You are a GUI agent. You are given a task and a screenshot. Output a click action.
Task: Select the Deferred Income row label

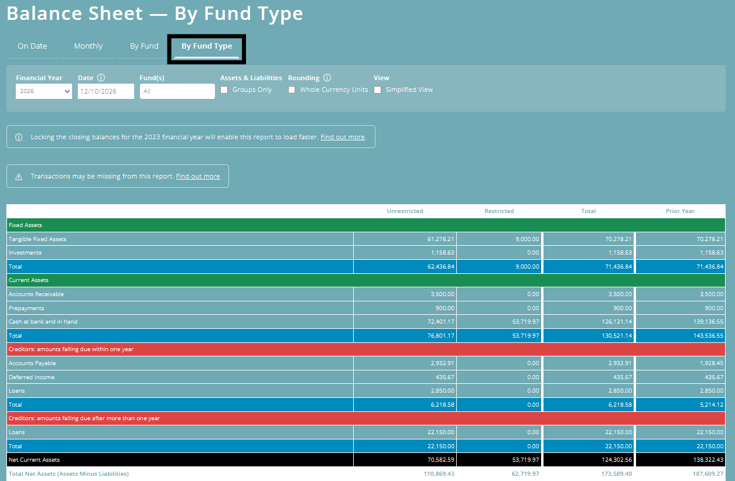coord(32,377)
